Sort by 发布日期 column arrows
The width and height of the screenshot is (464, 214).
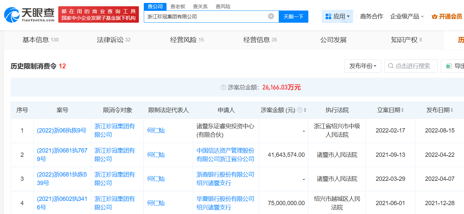452,110
